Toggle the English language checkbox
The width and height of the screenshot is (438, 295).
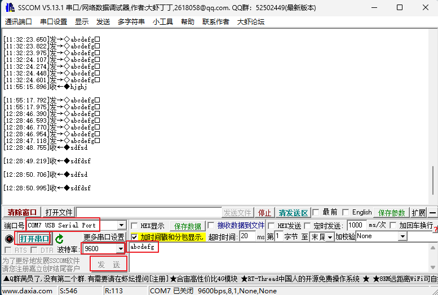[346, 212]
